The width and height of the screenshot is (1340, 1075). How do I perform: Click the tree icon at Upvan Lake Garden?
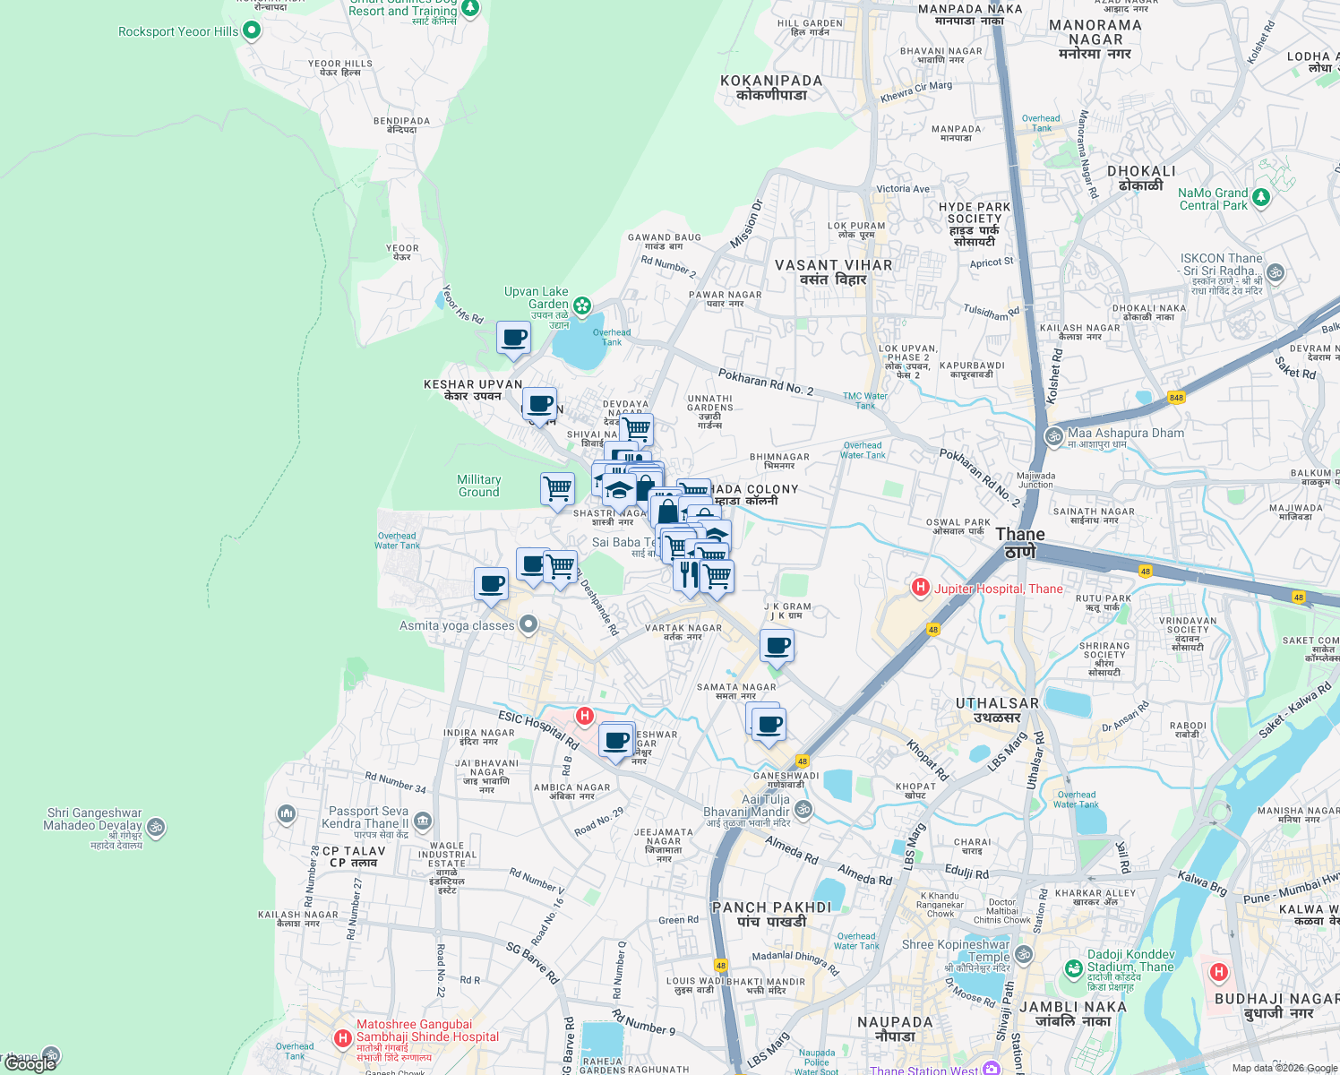(x=583, y=305)
